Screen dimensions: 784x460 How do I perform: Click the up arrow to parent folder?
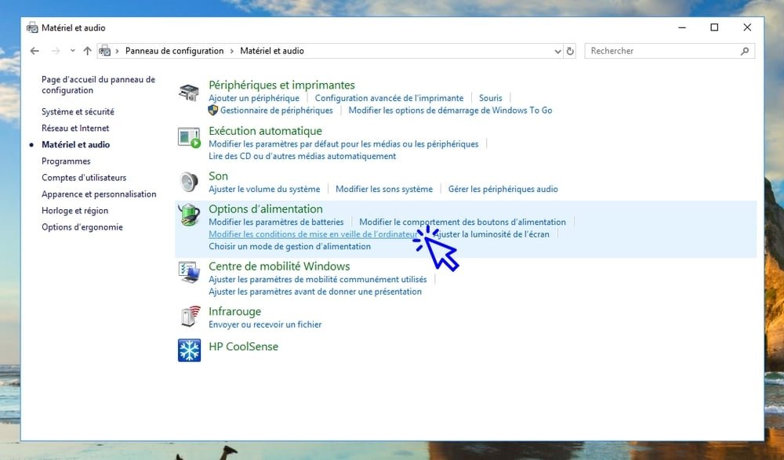tap(88, 51)
